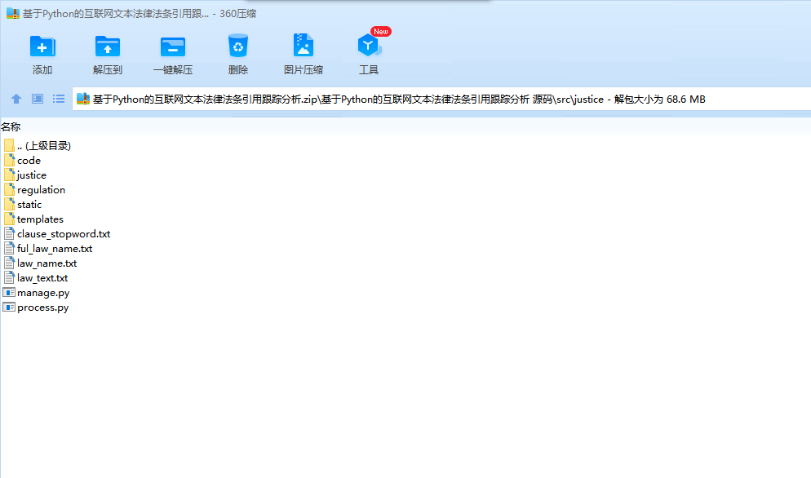The height and width of the screenshot is (478, 811).
Task: Select the templates folder icon
Action: 9,219
